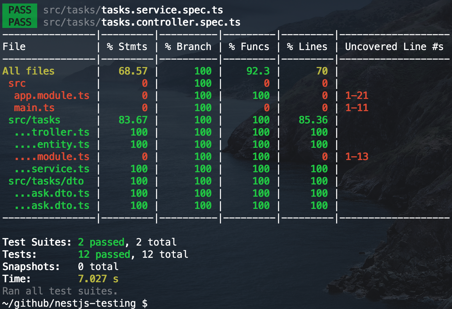Click the 92.3 functions value
Screen dimensions: 452x309
(x=258, y=71)
